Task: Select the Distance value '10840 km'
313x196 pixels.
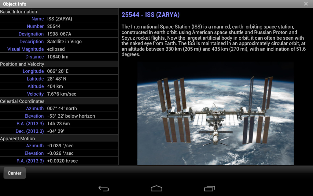Action: point(58,57)
